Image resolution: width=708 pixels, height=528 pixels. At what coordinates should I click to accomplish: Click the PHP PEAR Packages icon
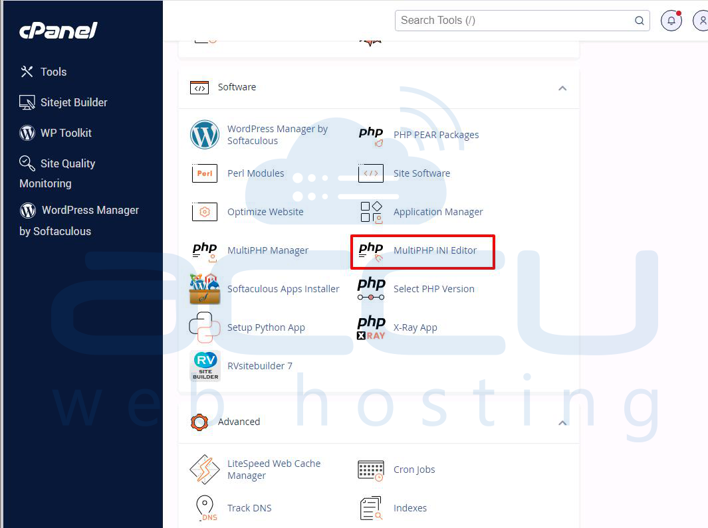[x=371, y=136]
